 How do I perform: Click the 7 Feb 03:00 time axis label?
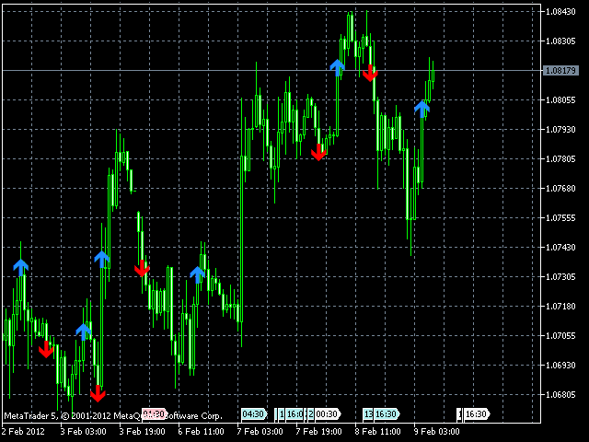pyautogui.click(x=260, y=432)
